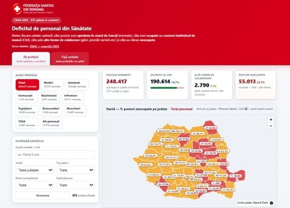Expand the Tip paturi dropdown

[76, 170]
